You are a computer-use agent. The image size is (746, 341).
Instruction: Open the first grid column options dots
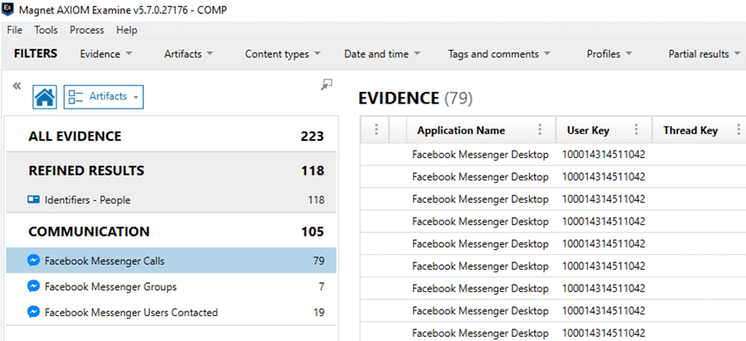(x=376, y=130)
